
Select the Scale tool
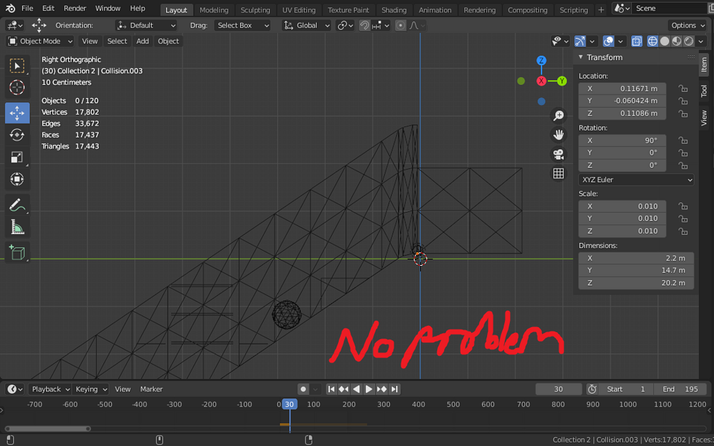coord(17,157)
